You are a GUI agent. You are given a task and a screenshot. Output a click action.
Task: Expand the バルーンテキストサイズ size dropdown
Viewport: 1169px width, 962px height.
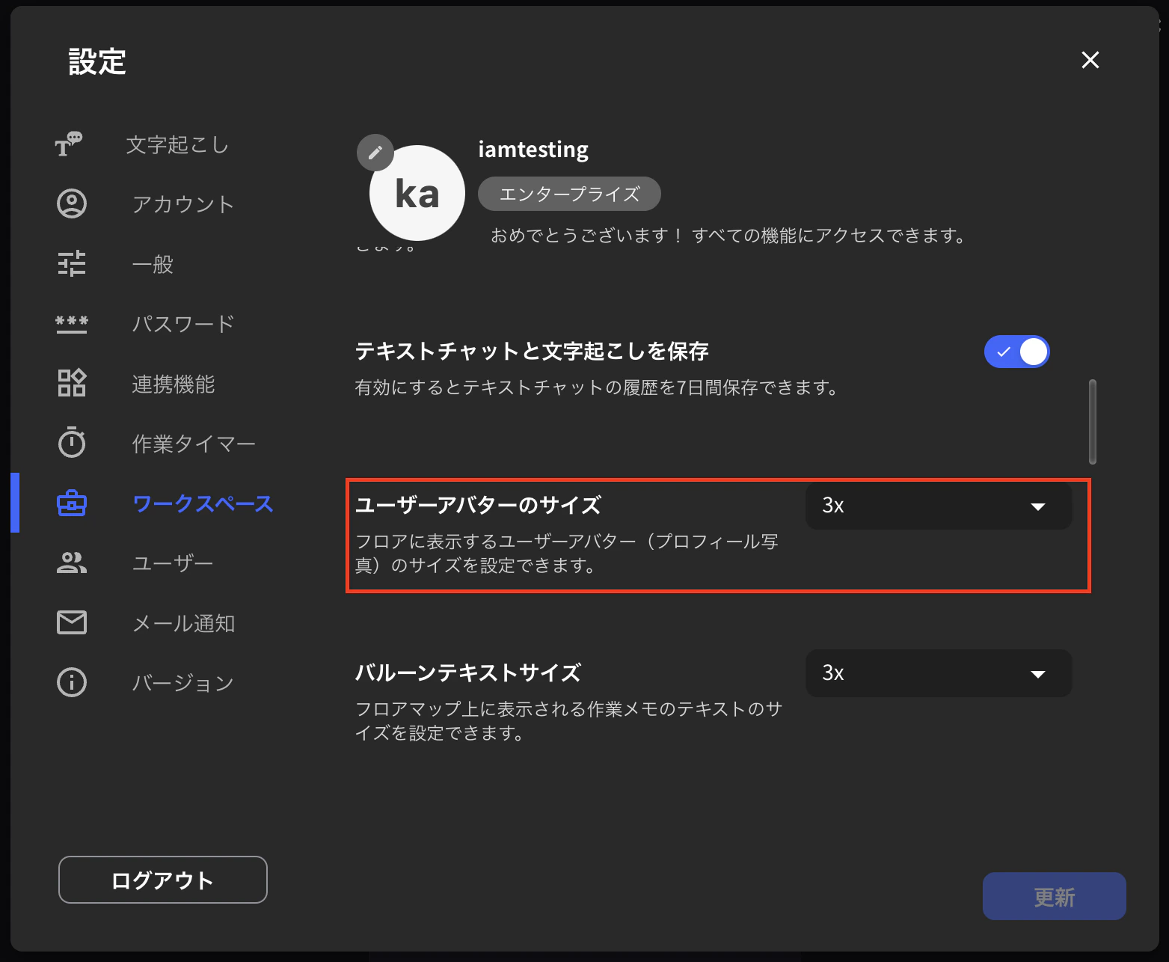(x=938, y=673)
